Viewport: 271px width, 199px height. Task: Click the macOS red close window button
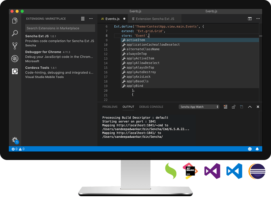click(x=12, y=11)
